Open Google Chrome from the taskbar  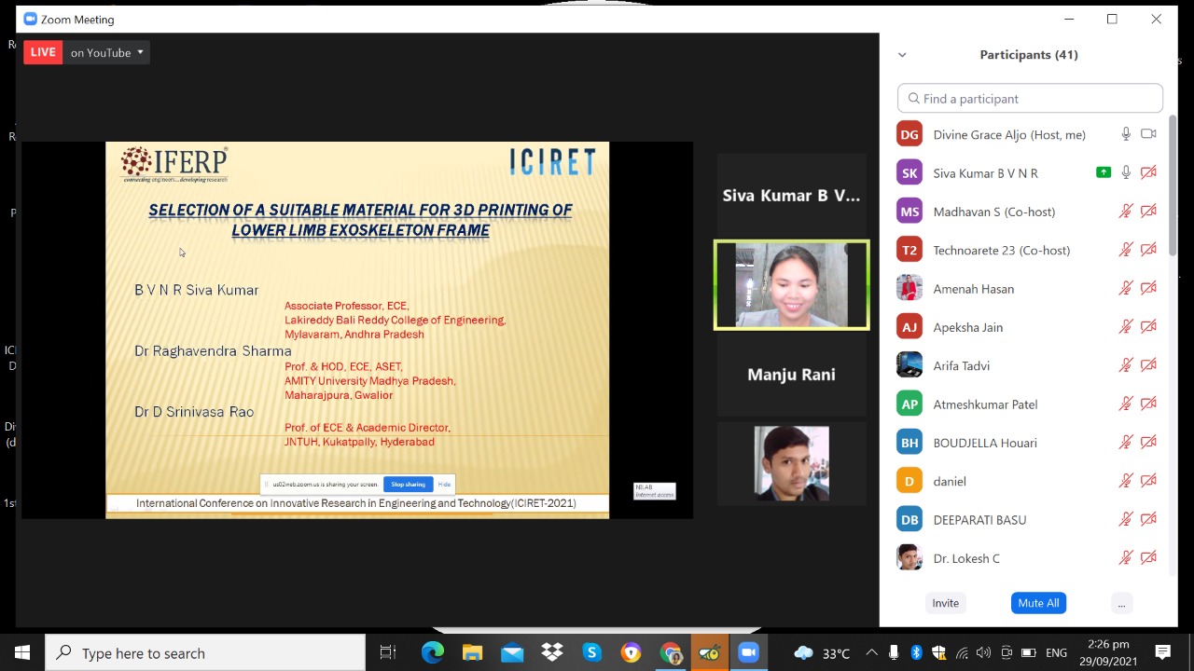671,652
